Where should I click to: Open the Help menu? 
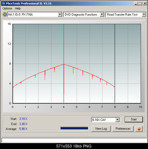[x=18, y=8]
